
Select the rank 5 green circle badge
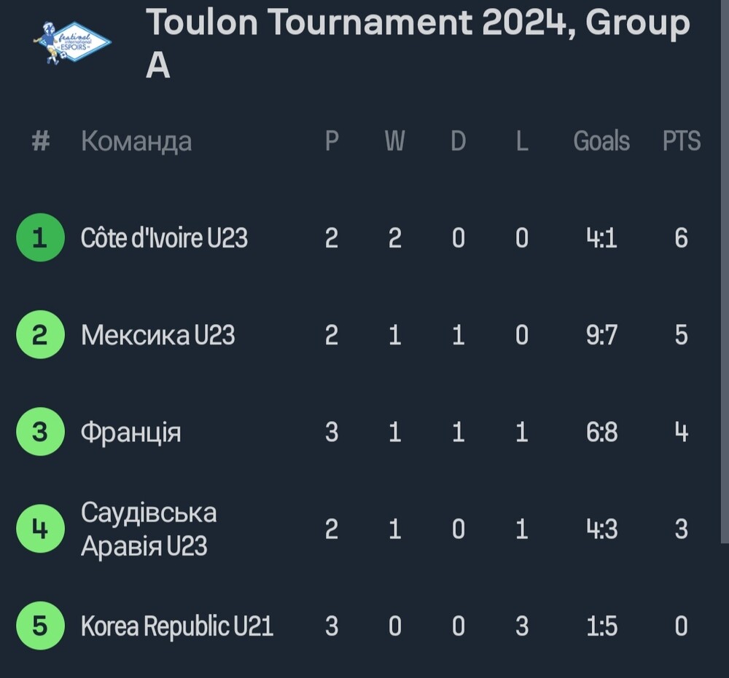click(x=40, y=626)
